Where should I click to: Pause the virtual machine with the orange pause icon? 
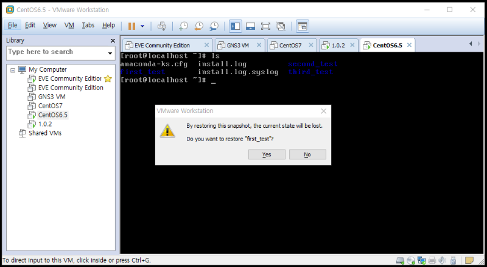131,26
